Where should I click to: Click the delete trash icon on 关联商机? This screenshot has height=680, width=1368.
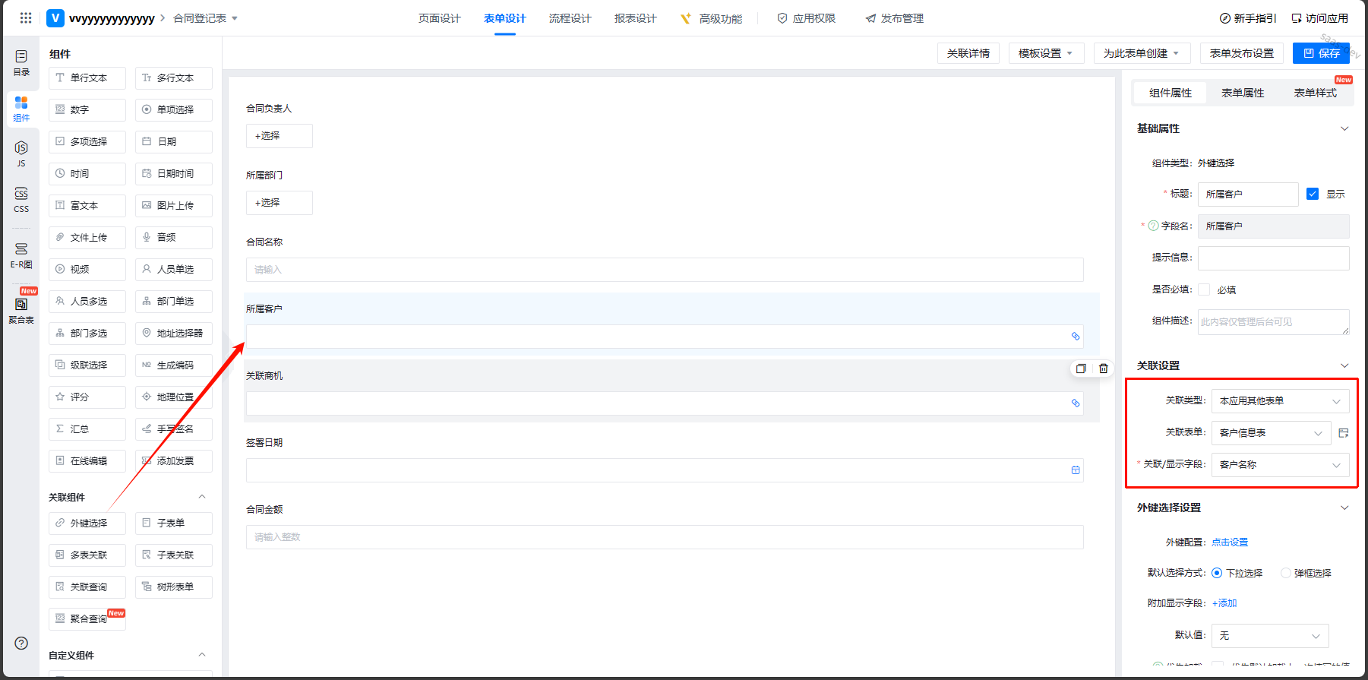point(1104,368)
